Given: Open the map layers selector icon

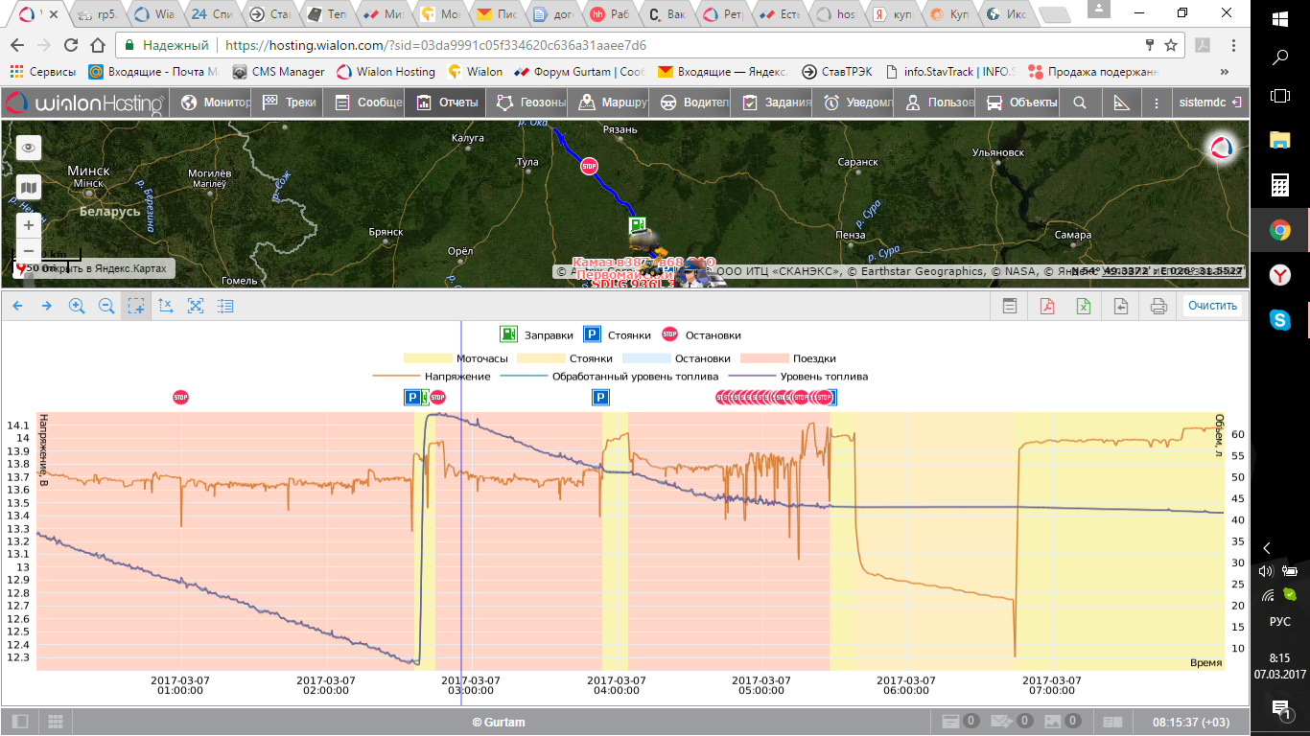Looking at the screenshot, I should click(29, 187).
